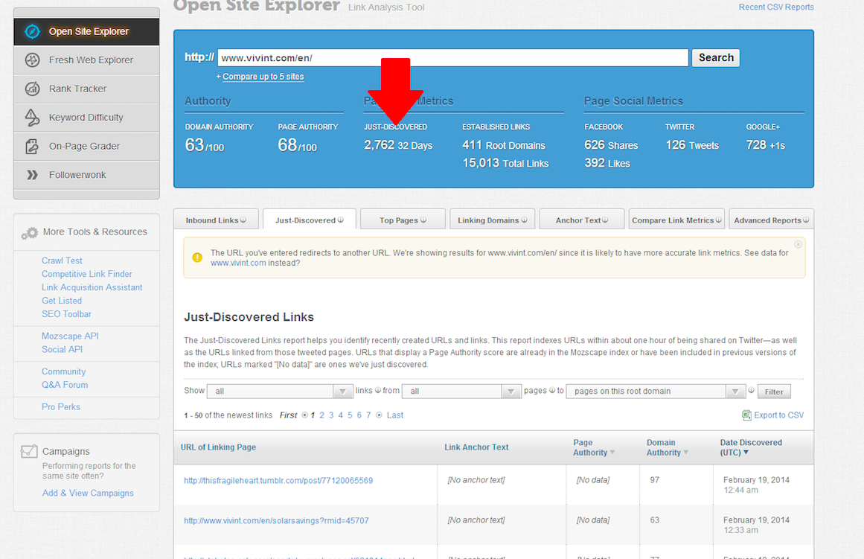Click info icon next to 'pages' filter label
Image resolution: width=864 pixels, height=559 pixels.
[552, 390]
